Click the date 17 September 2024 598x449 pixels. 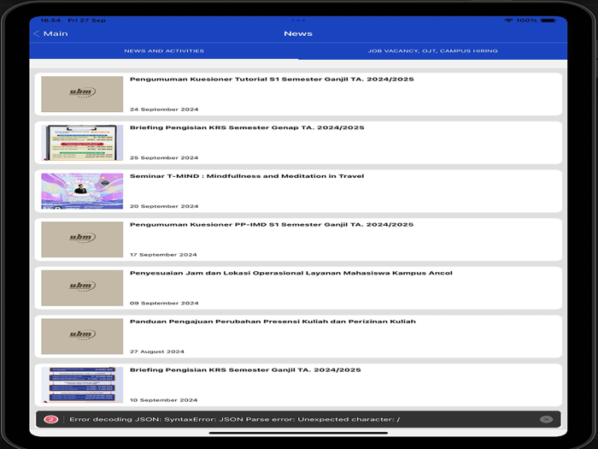click(163, 255)
